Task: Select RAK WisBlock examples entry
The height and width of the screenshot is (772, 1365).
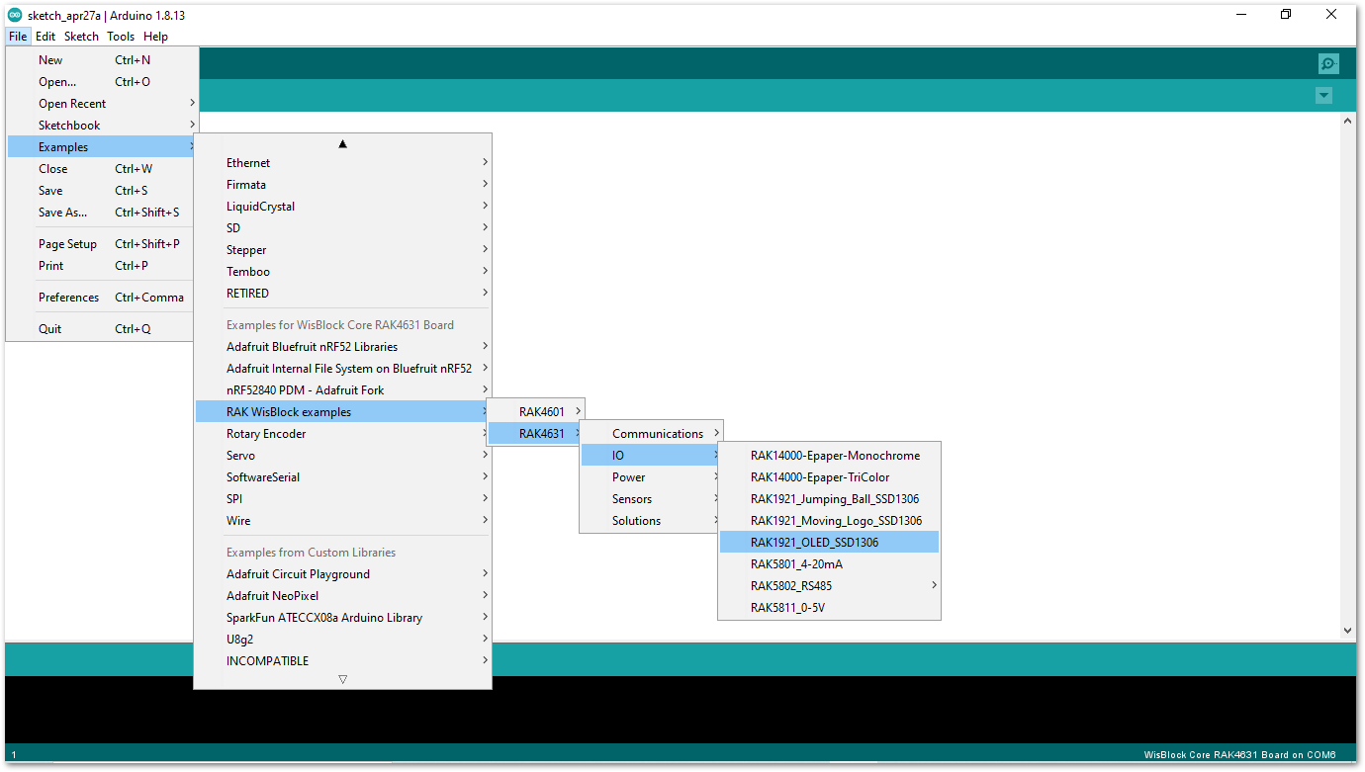Action: coord(342,412)
